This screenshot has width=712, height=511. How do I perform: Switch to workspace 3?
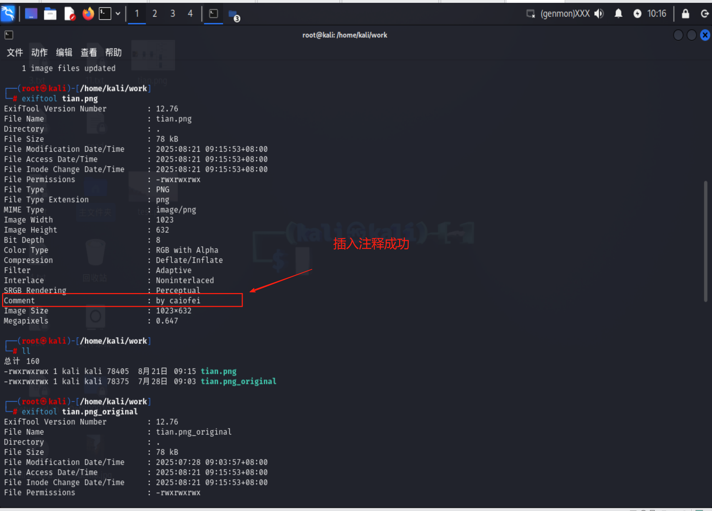pyautogui.click(x=173, y=14)
